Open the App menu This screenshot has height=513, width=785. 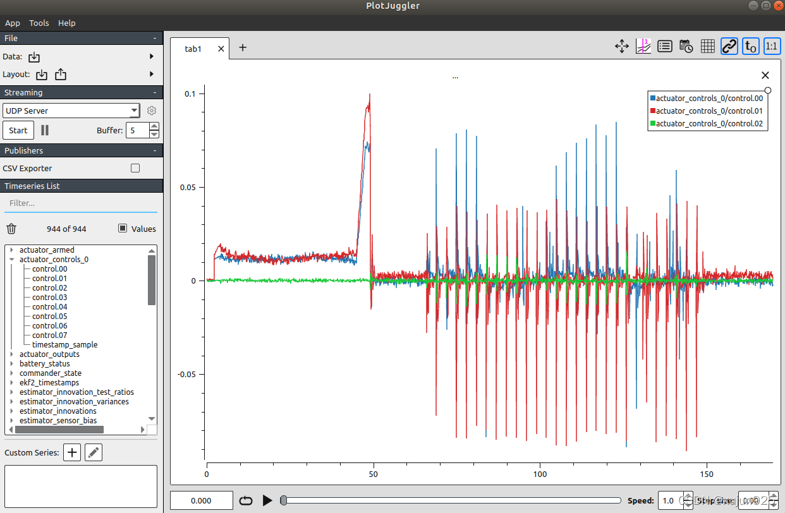(x=13, y=23)
